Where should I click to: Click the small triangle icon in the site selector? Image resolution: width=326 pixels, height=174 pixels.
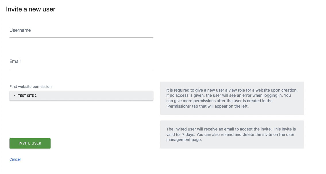pyautogui.click(x=14, y=96)
